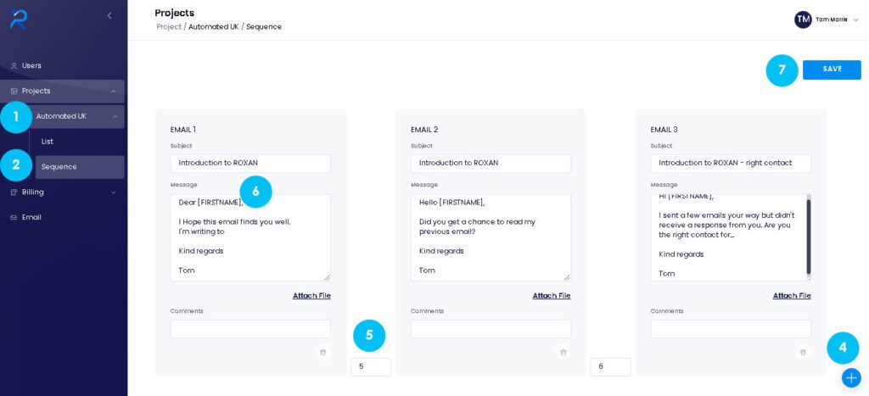Image resolution: width=869 pixels, height=396 pixels.
Task: Focus the Email 3 comments field
Action: [731, 329]
